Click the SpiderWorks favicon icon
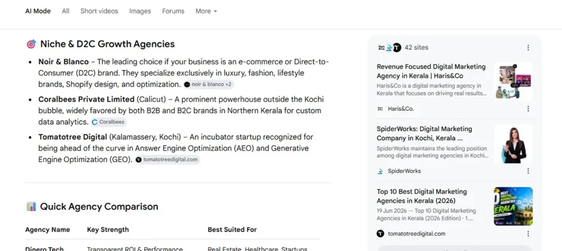562x251 pixels. point(380,171)
